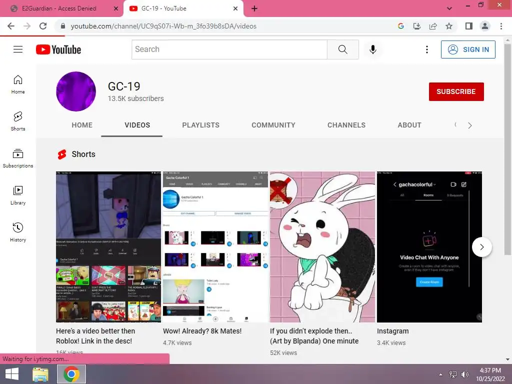The image size is (512, 384).
Task: Go to Home in the sidebar
Action: pyautogui.click(x=18, y=84)
